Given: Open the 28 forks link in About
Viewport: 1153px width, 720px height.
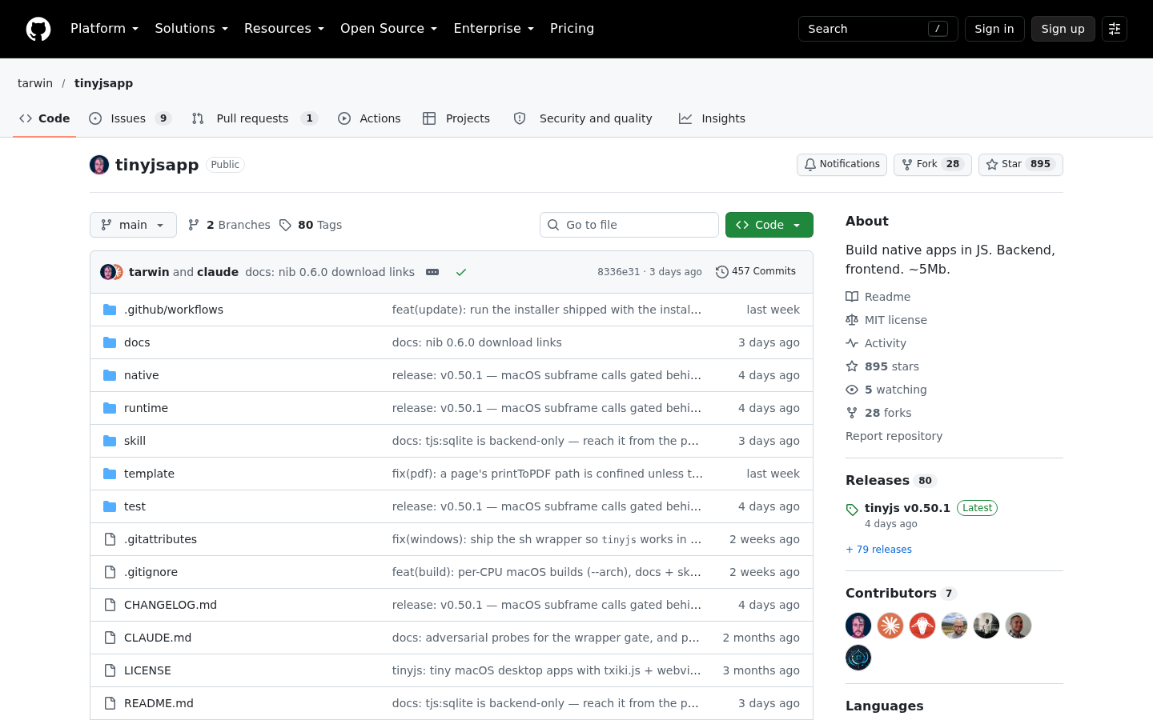Looking at the screenshot, I should 878,413.
